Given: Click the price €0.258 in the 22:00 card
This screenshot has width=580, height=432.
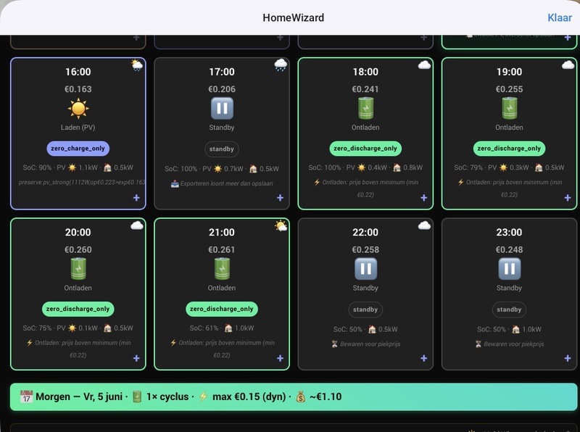Looking at the screenshot, I should (x=365, y=249).
